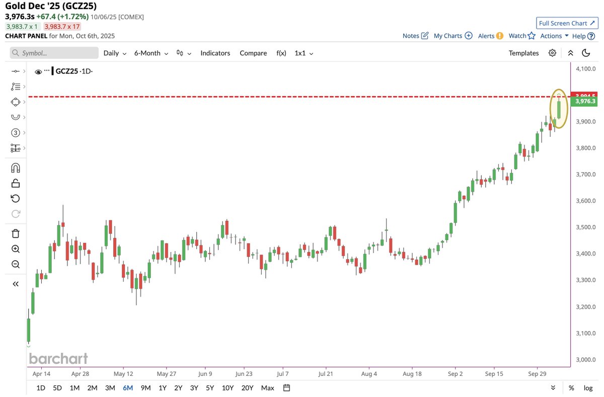
Task: Zoom out with the magnifier minus
Action: click(x=15, y=264)
